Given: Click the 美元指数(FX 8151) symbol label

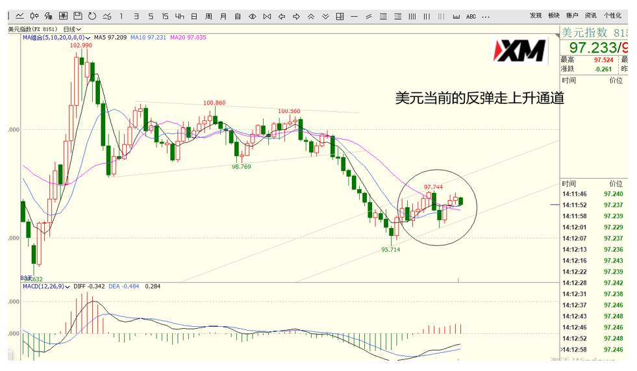Looking at the screenshot, I should (x=32, y=29).
